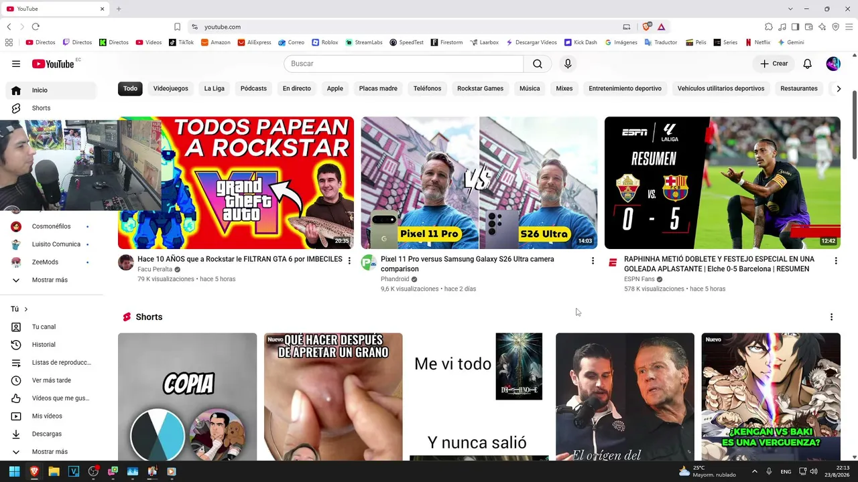Open Brave VPN shield icon

(x=835, y=27)
